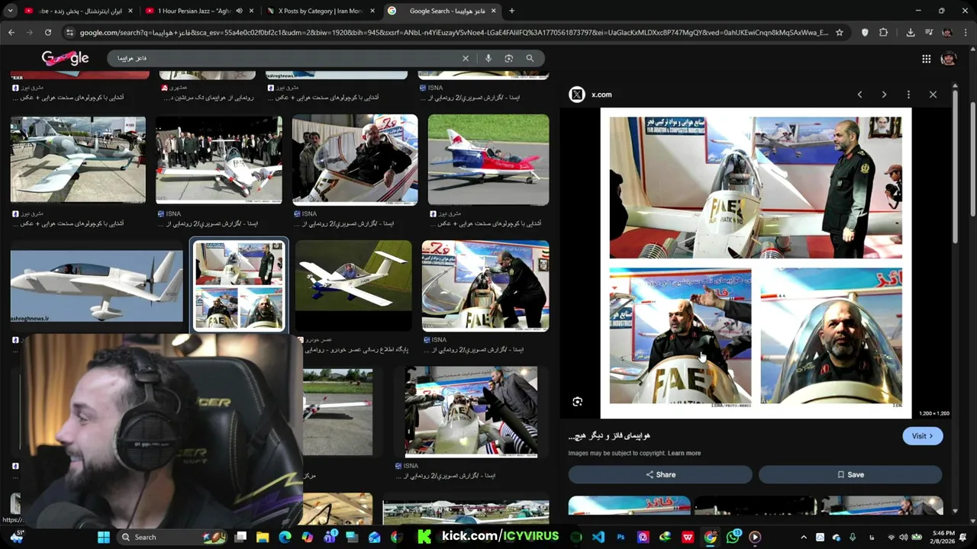Screen dimensions: 977x549
Task: Go to the Google logo homepage
Action: click(x=66, y=59)
